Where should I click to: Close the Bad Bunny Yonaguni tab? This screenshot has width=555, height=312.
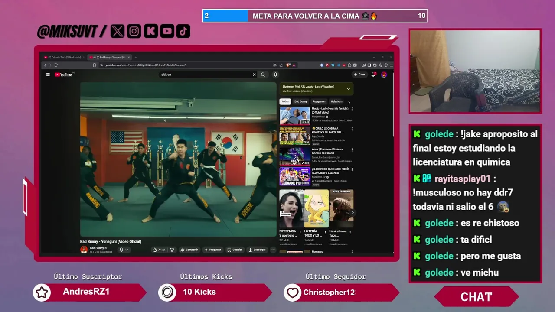128,57
